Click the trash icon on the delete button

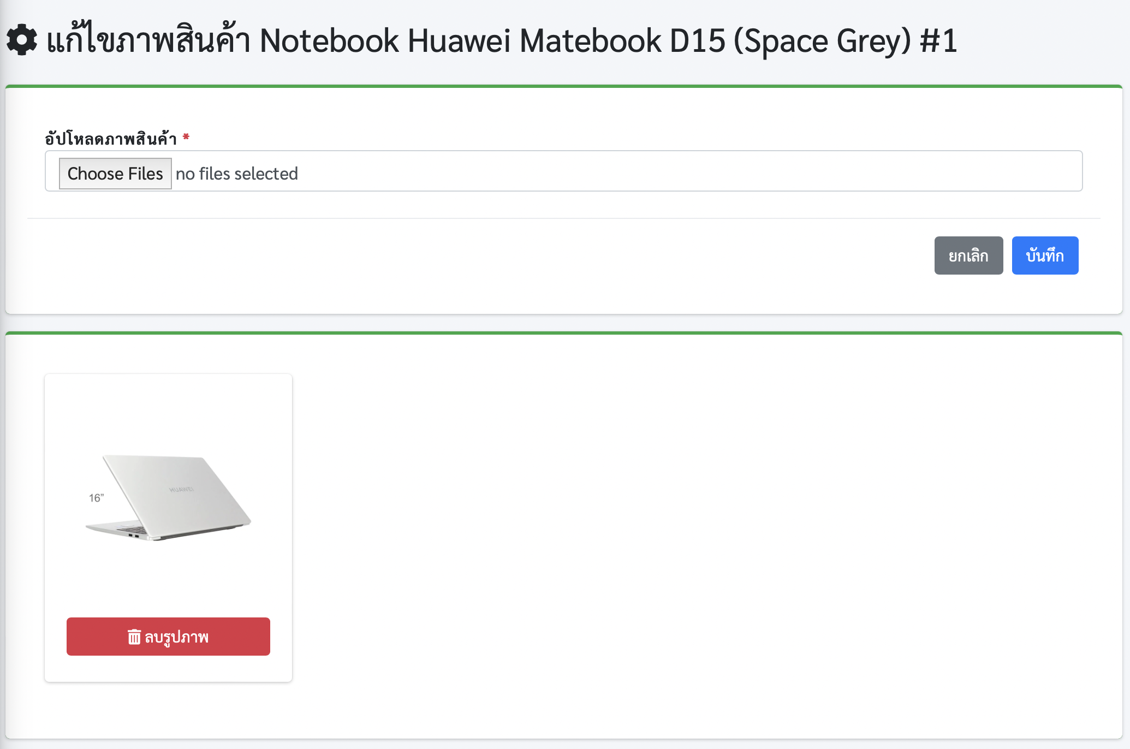click(x=134, y=637)
